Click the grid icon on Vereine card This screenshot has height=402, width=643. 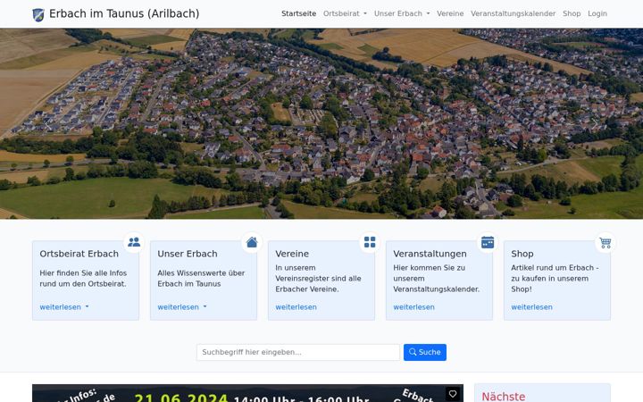(x=370, y=242)
